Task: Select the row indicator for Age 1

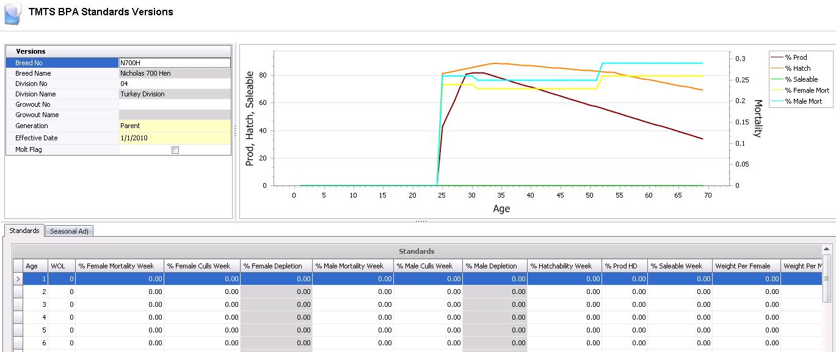Action: [x=18, y=279]
